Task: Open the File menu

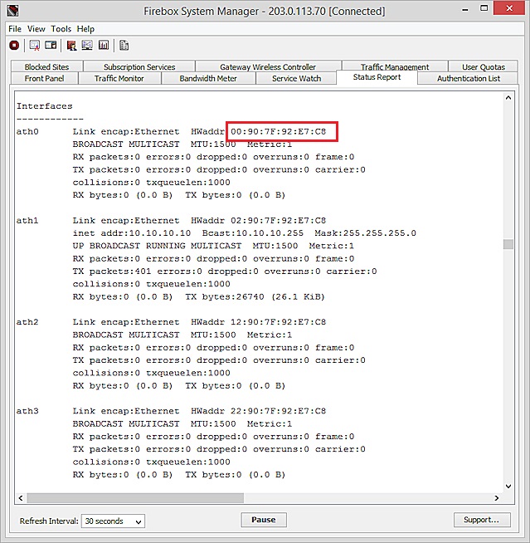Action: point(15,29)
